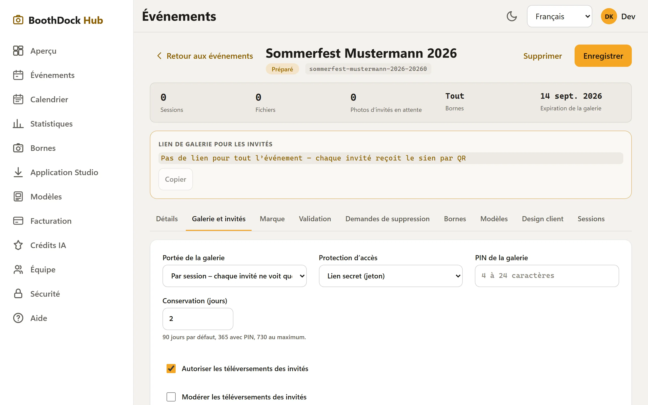Viewport: 648px width, 405px height.
Task: Click the Sécurité lock icon
Action: pos(18,294)
